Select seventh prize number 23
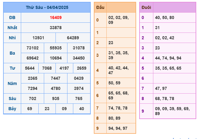 47,109
